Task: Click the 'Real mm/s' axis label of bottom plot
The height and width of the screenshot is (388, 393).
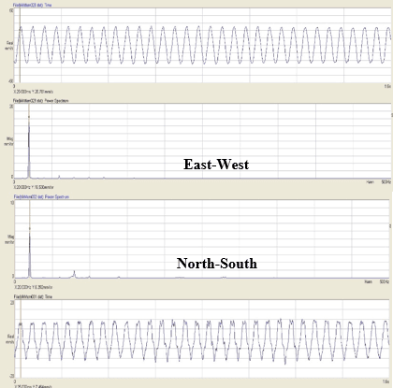Action: tap(10, 339)
